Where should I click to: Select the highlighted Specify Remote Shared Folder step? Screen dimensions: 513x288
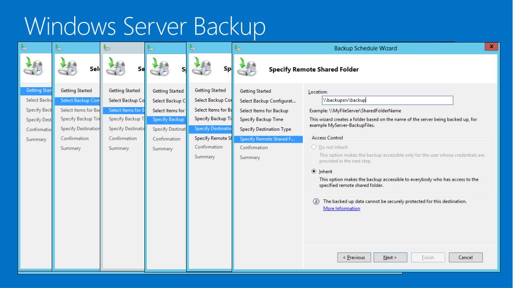pyautogui.click(x=268, y=139)
